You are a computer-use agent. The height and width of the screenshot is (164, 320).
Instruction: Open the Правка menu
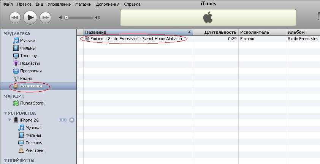point(24,4)
